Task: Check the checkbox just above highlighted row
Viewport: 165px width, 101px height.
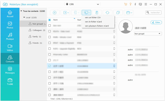Action: [50, 60]
